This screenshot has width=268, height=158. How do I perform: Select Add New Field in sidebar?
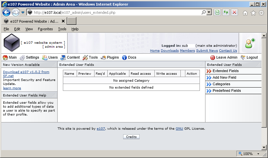[x=224, y=77]
